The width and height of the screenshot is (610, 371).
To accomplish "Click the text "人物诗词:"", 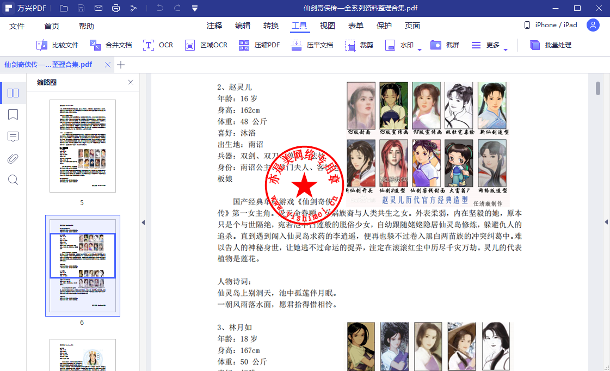I will click(234, 282).
